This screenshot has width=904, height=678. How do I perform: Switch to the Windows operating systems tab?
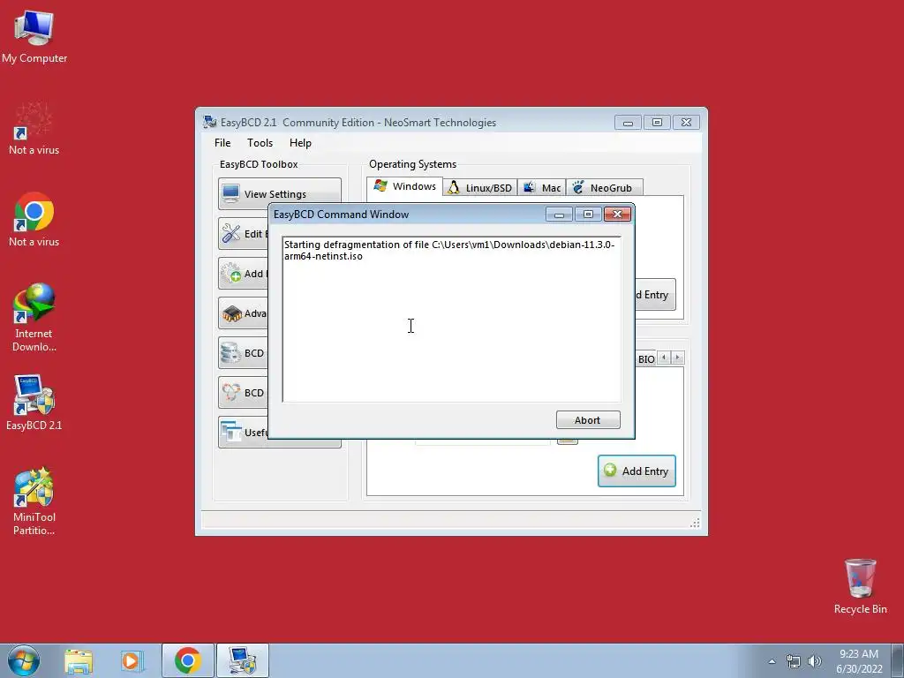click(404, 186)
